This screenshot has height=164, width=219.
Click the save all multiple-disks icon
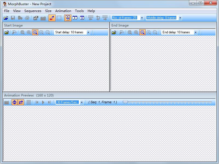(x=20, y=18)
